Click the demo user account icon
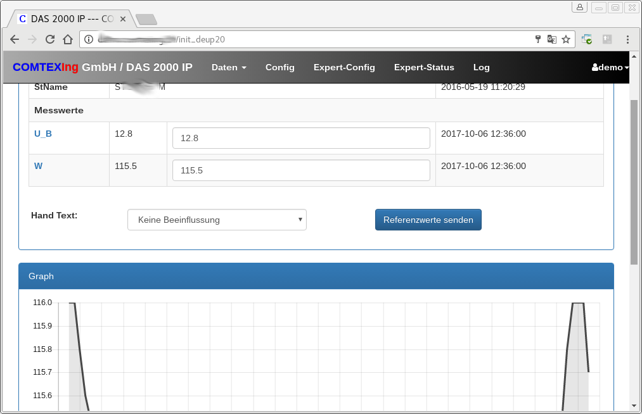Viewport: 642px width, 414px height. [x=596, y=67]
